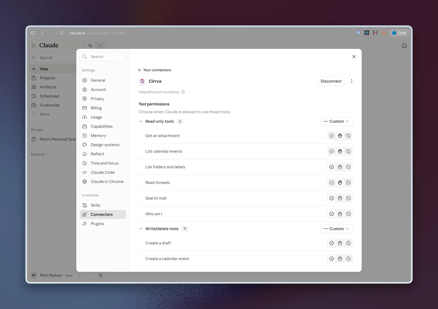Open Claude in Chrome settings
Screen dimensions: 438x309
[103, 181]
